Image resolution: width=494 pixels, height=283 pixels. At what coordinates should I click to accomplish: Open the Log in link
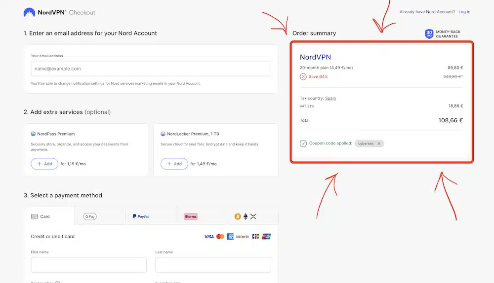click(x=464, y=12)
